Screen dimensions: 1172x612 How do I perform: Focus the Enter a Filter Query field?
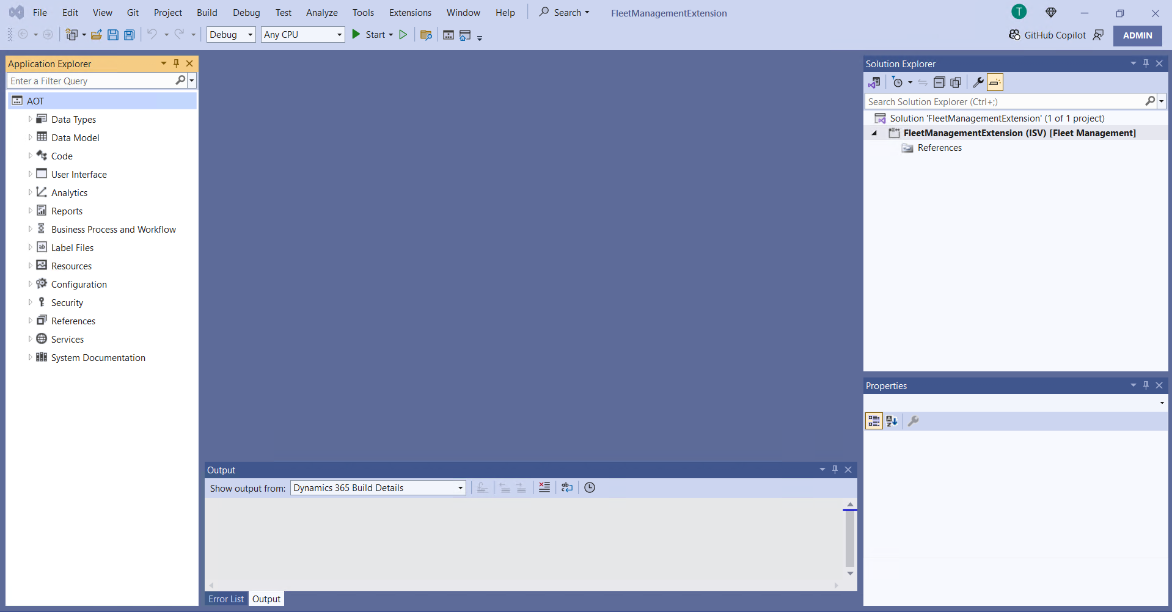92,81
